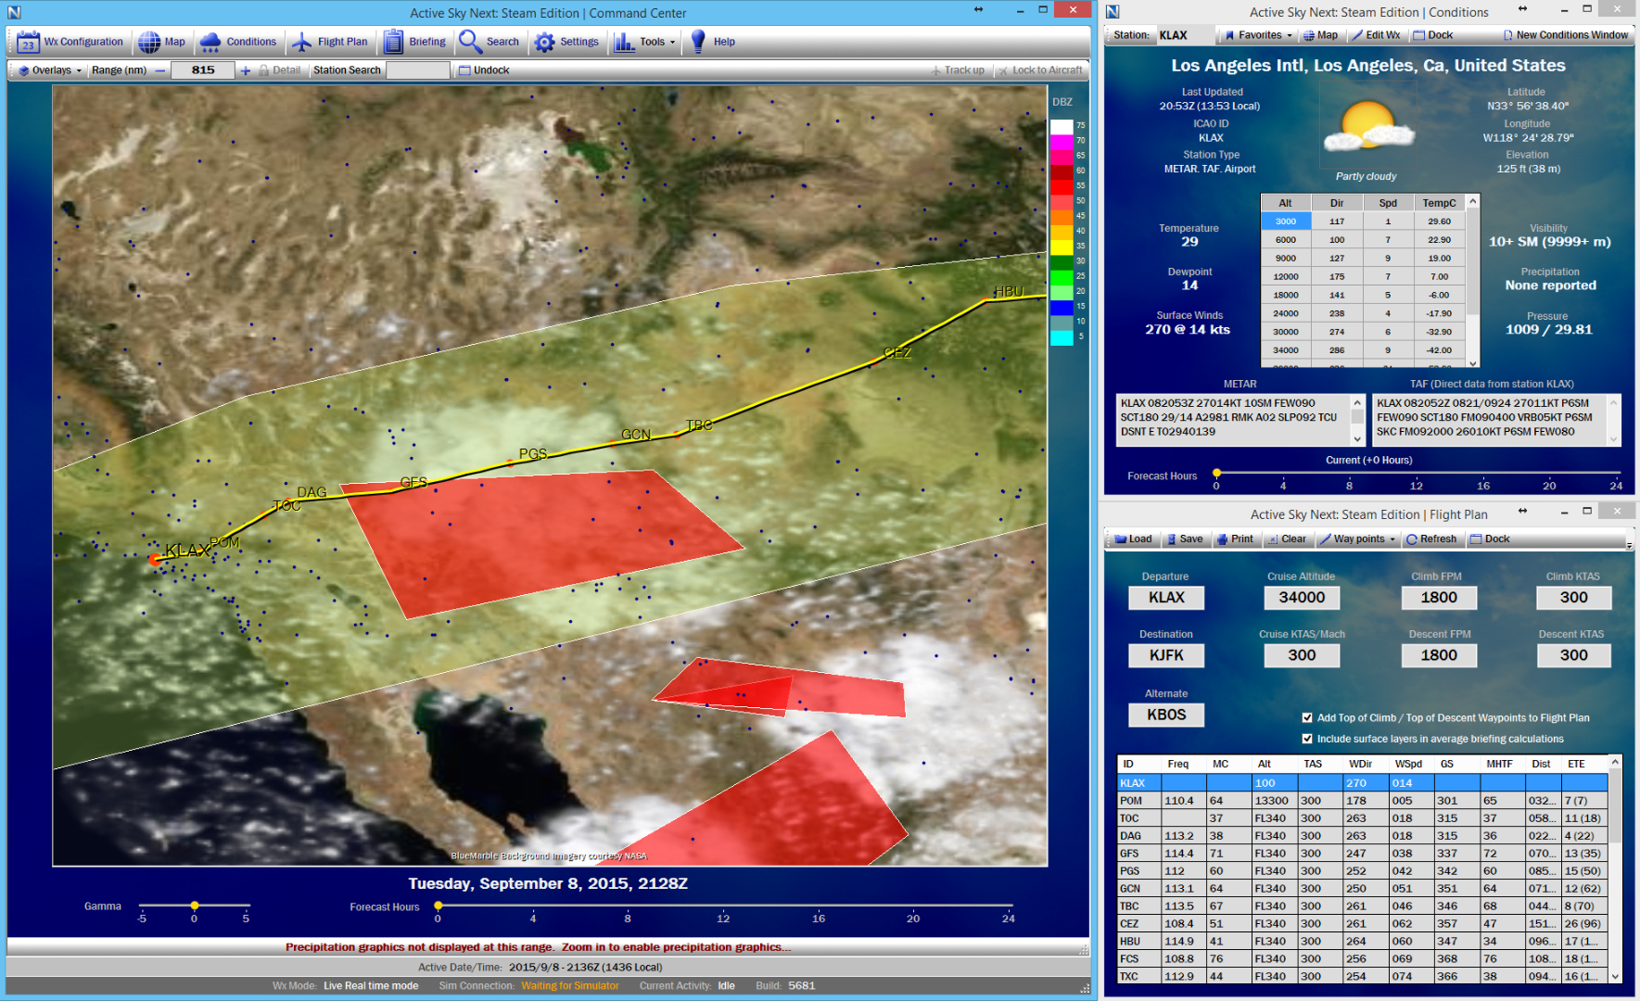1640x1001 pixels.
Task: Click the Print icon in Flight Plan window
Action: tap(1236, 539)
